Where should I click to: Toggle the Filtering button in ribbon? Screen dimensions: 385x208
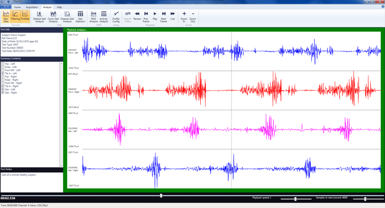[x=15, y=16]
